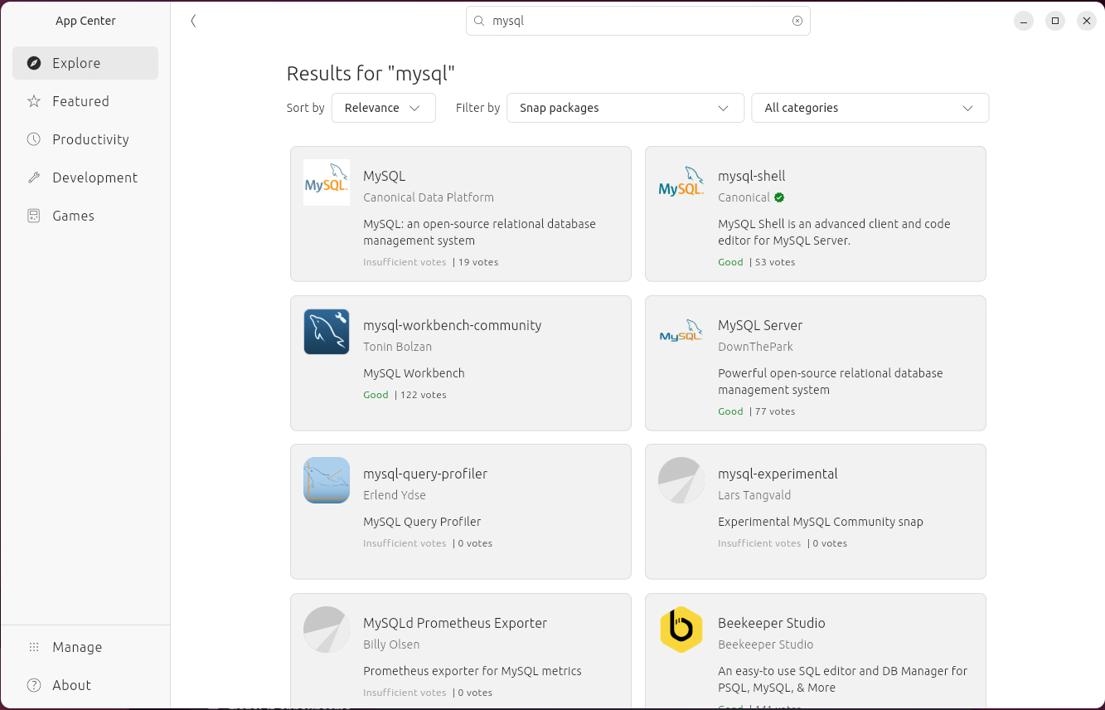Click Prometheus exporter for MySQL metrics text

point(473,671)
